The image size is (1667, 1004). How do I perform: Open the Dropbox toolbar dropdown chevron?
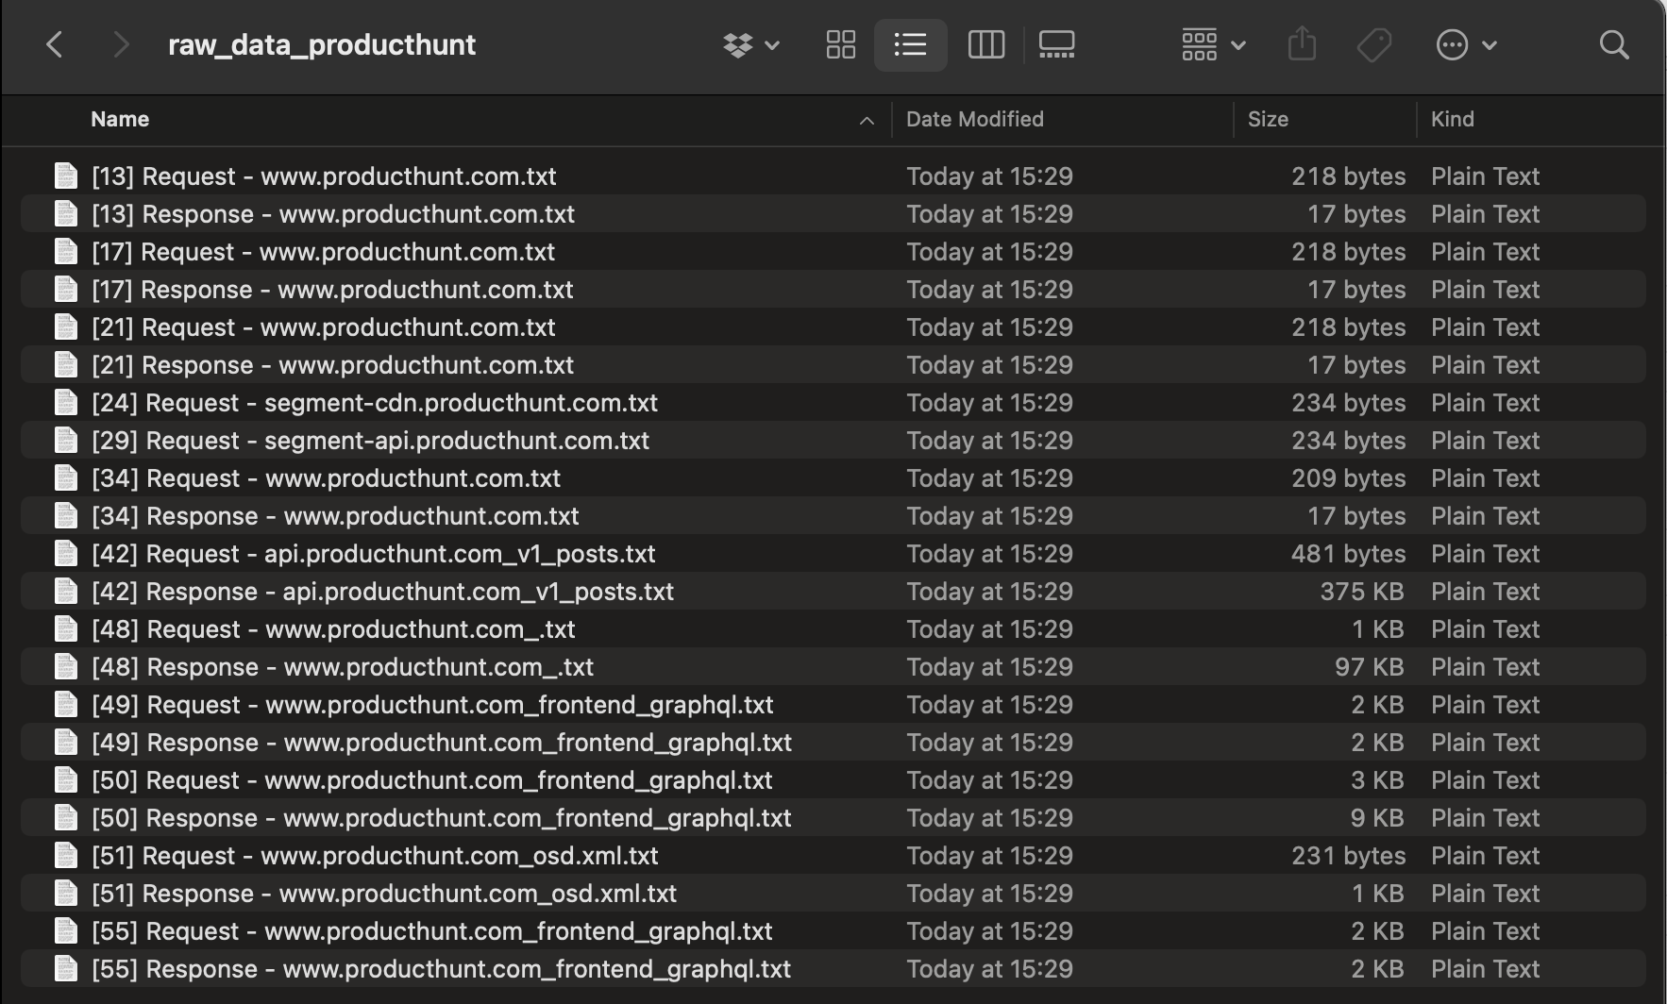click(x=772, y=45)
